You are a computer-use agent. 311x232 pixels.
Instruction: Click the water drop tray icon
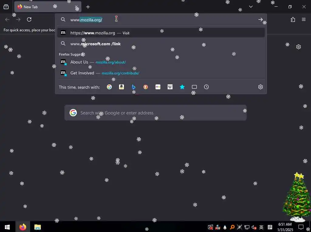pos(225,227)
